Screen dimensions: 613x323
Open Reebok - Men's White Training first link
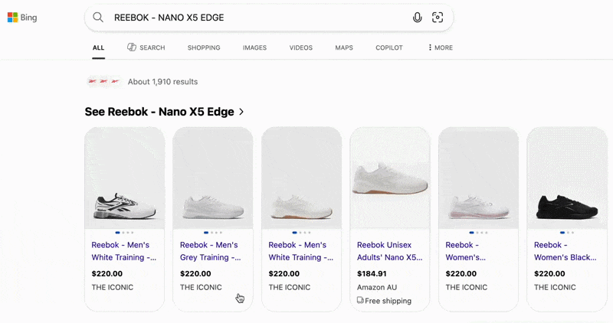point(124,251)
